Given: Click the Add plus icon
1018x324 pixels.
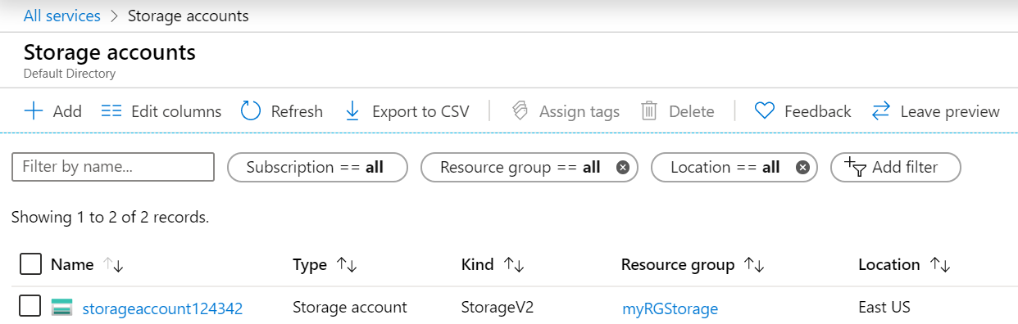Looking at the screenshot, I should (34, 111).
